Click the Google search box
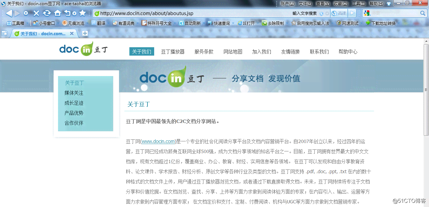The image size is (429, 207). [395, 13]
